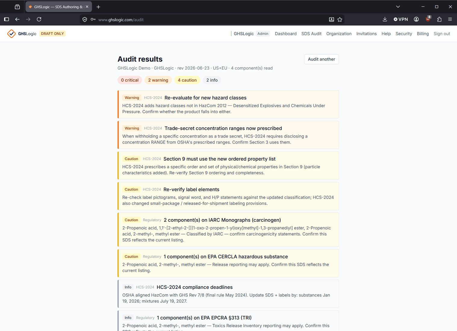Click the GHSLogic checkmark logo icon
The image size is (457, 331).
11,34
